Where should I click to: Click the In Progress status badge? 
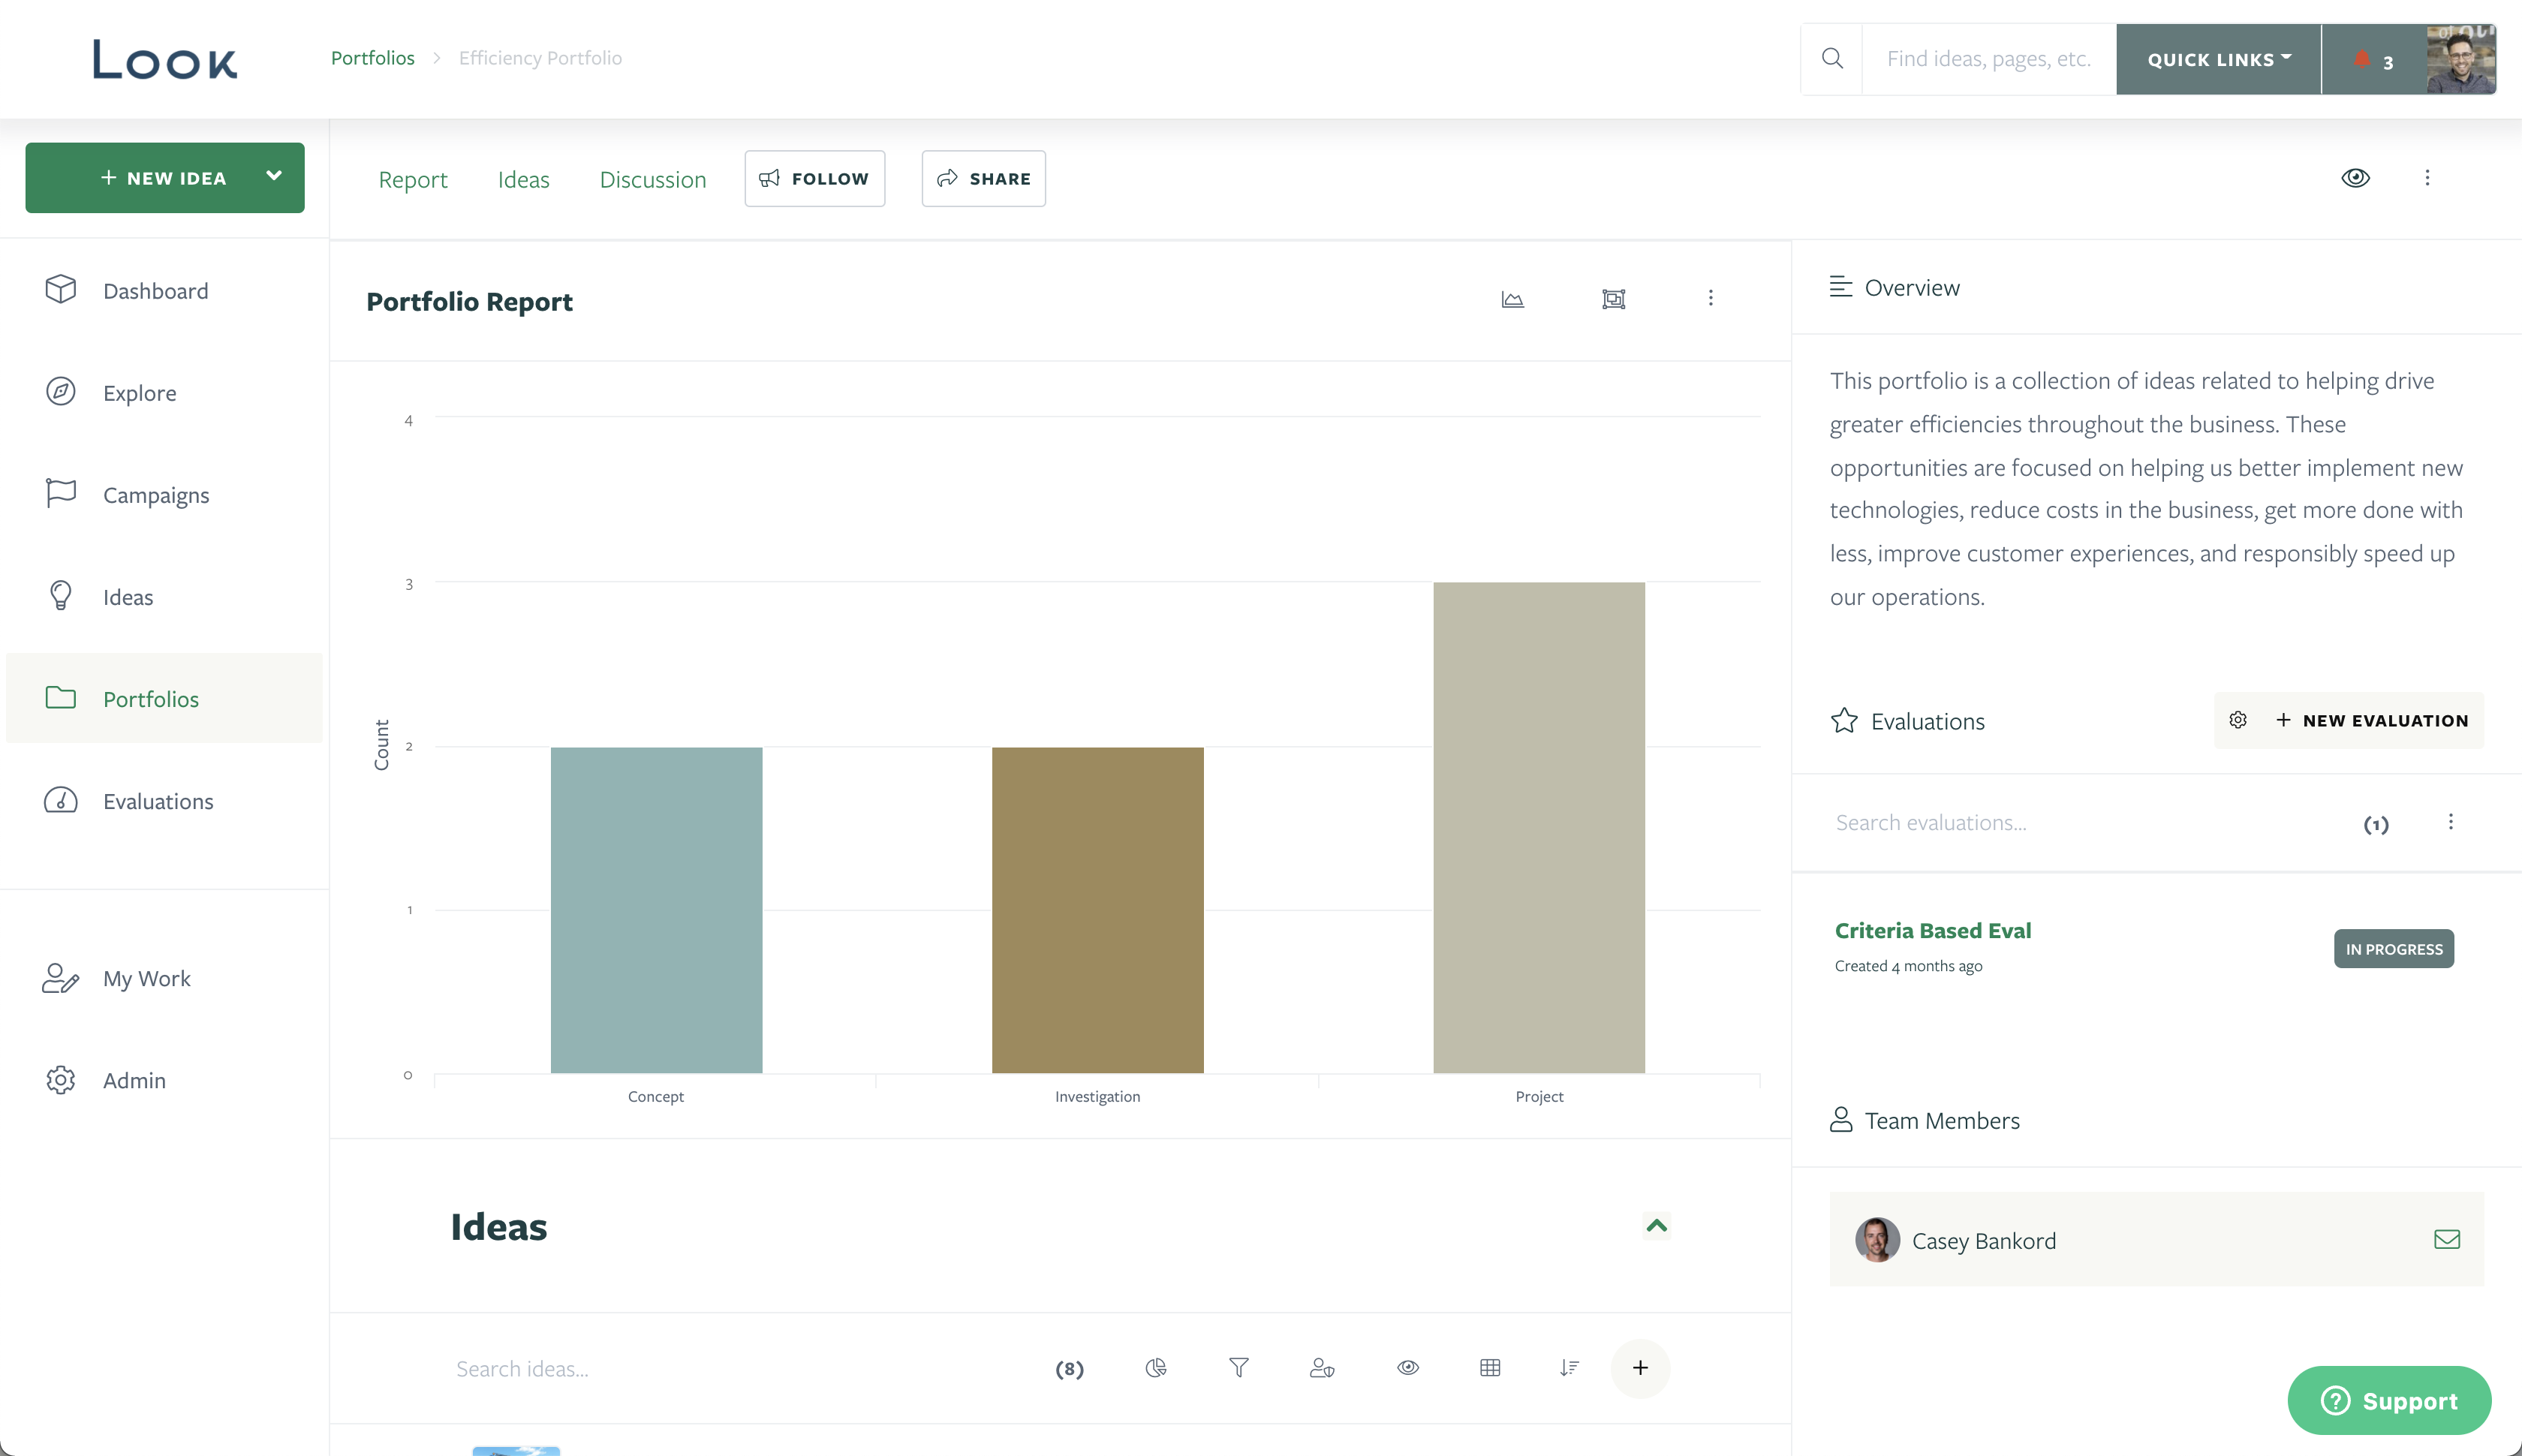(x=2392, y=948)
